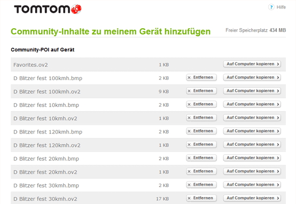This screenshot has width=296, height=204.
Task: Click the X icon for 10kmh.ov2 Entfernen
Action: [189, 118]
